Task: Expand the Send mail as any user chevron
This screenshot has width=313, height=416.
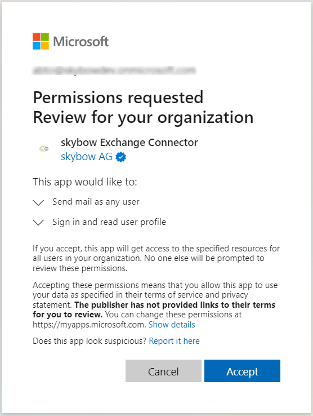Action: (38, 203)
